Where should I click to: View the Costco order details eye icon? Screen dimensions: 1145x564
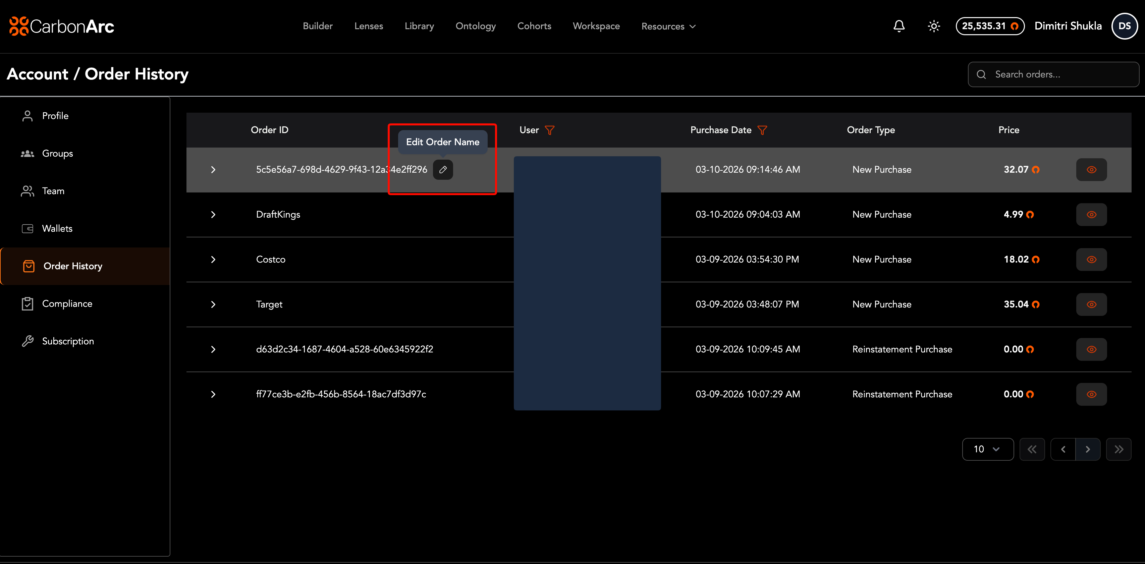click(x=1091, y=260)
